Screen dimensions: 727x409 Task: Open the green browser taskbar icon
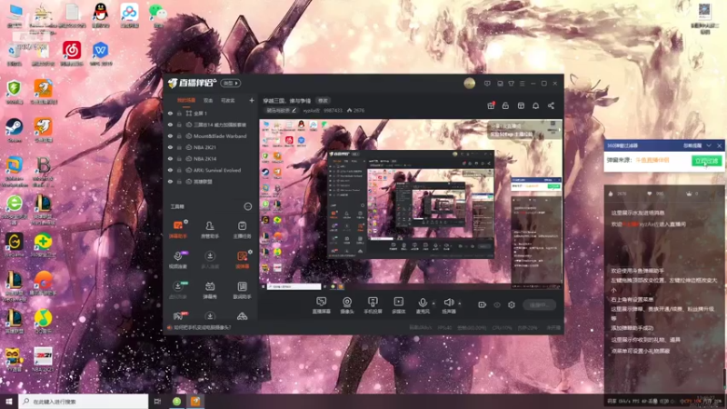click(x=176, y=402)
